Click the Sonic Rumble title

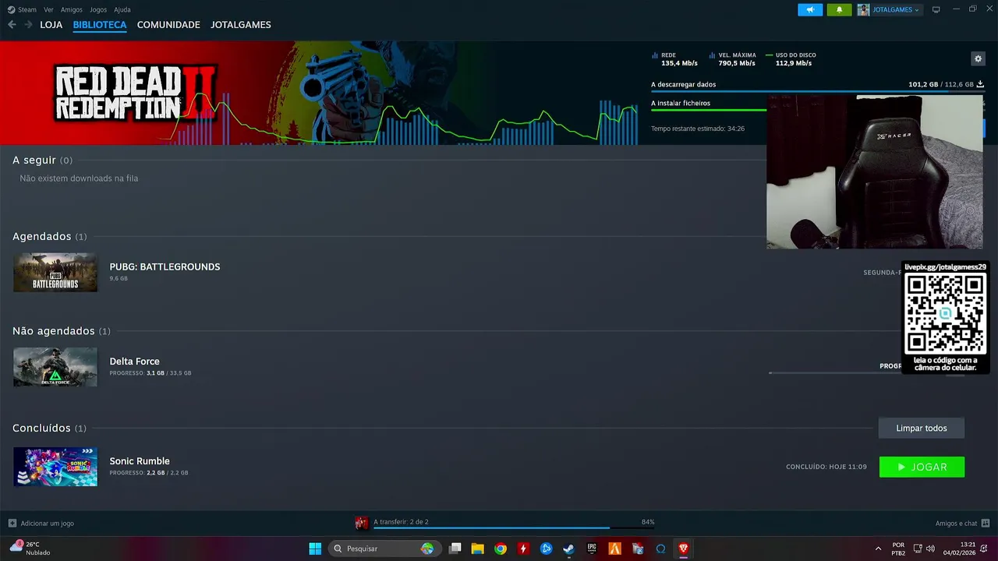(140, 461)
